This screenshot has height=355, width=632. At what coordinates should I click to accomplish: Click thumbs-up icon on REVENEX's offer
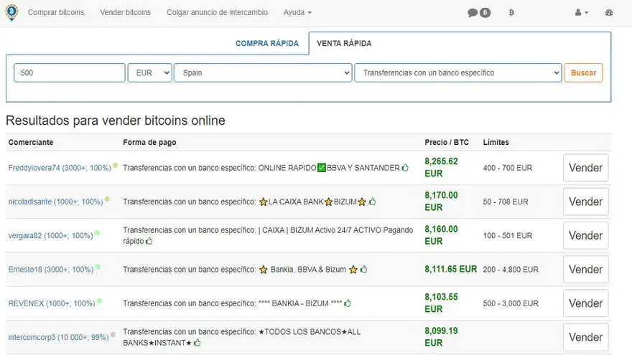[348, 303]
